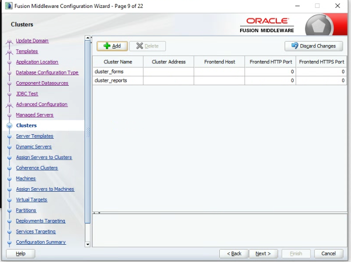Select cluster_forms name cell

click(118, 72)
